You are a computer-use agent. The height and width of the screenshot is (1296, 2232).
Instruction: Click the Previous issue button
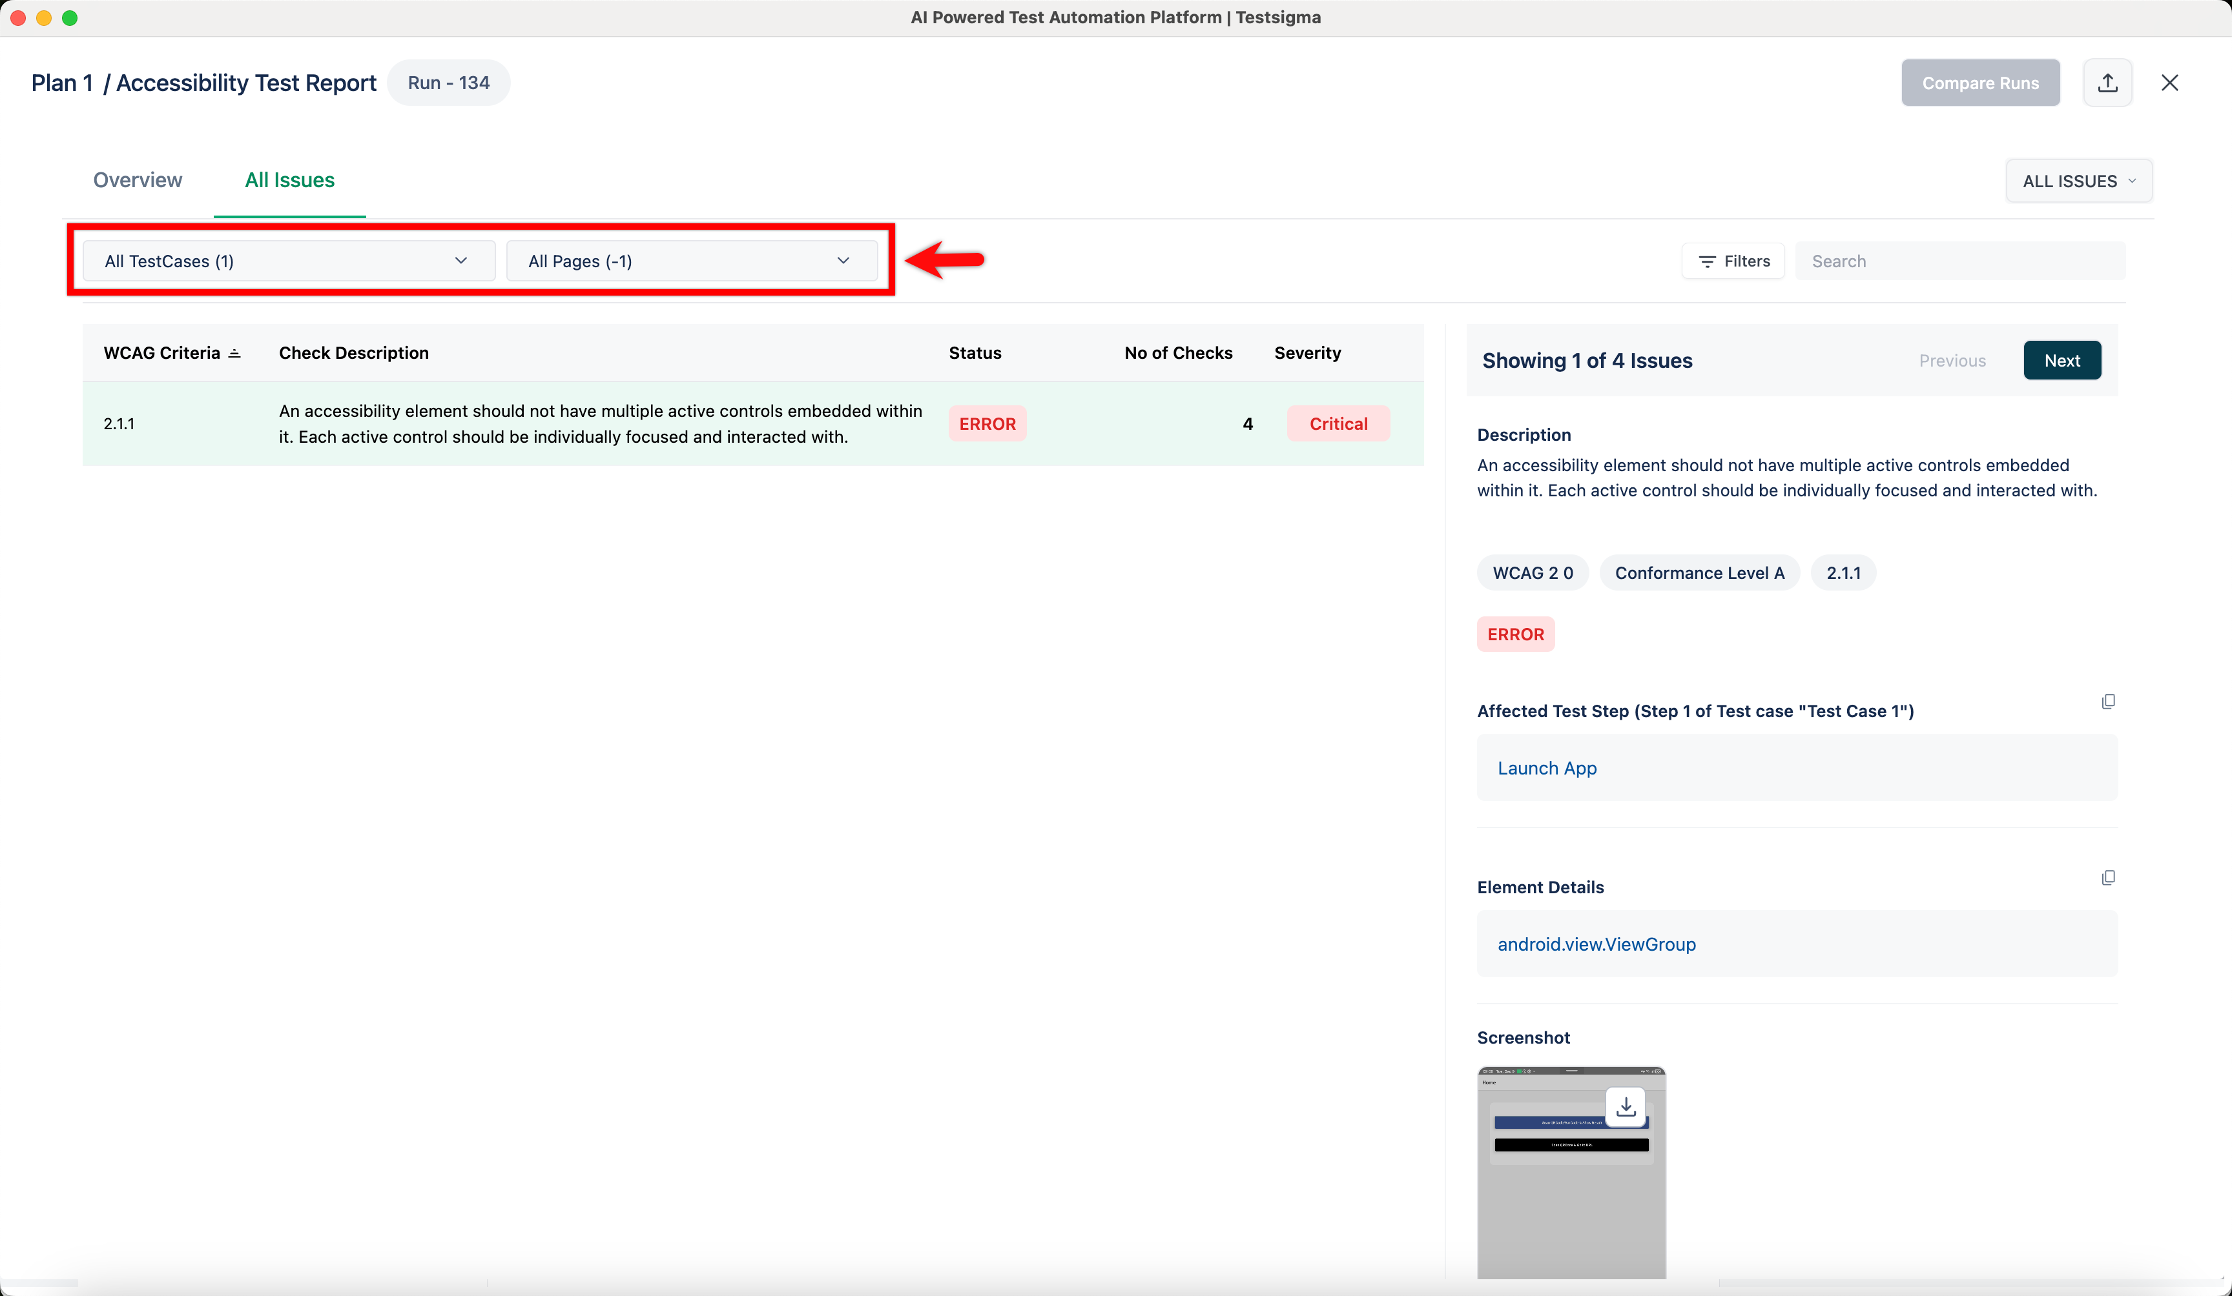click(1951, 360)
